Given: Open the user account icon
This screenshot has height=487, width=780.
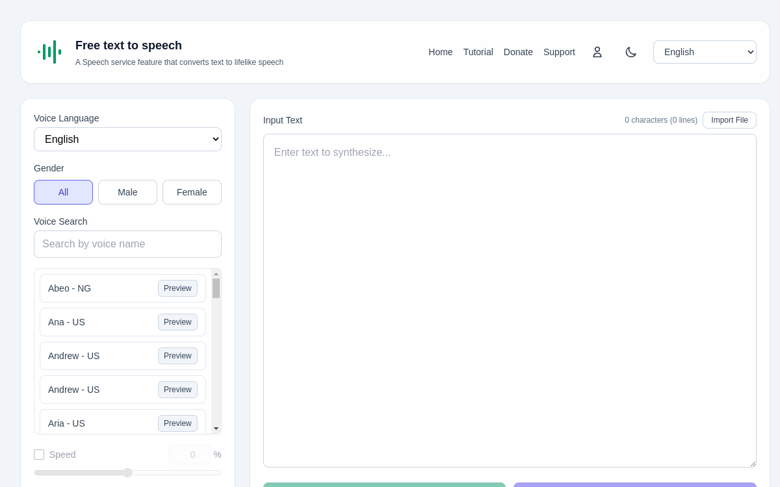Looking at the screenshot, I should click(597, 52).
